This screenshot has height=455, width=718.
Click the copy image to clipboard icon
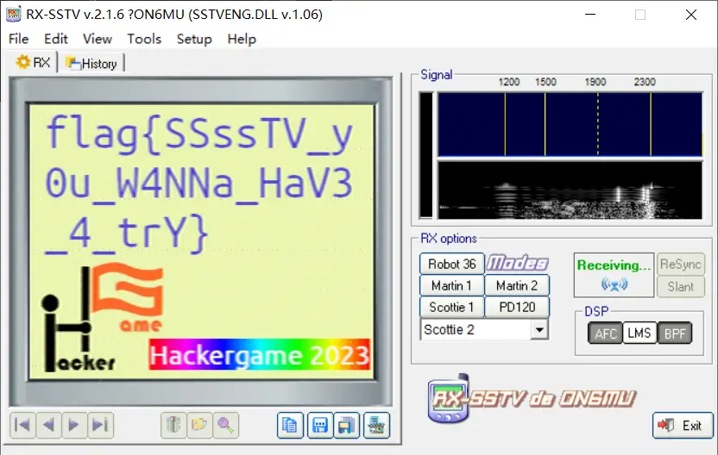[291, 424]
